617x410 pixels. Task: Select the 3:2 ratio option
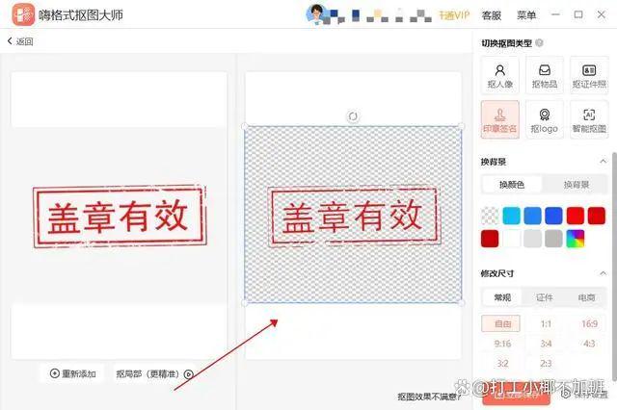(x=502, y=363)
